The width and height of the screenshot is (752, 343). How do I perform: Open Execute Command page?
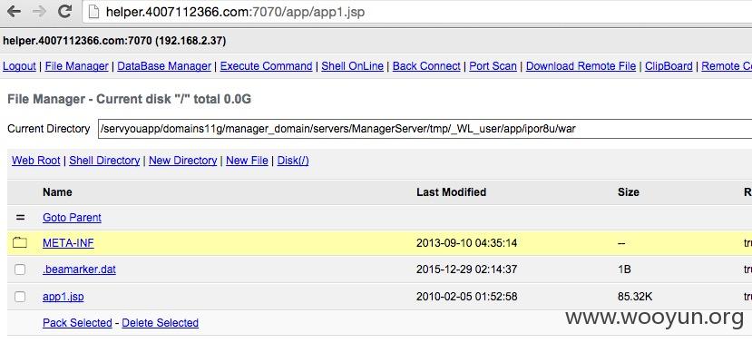tap(266, 66)
